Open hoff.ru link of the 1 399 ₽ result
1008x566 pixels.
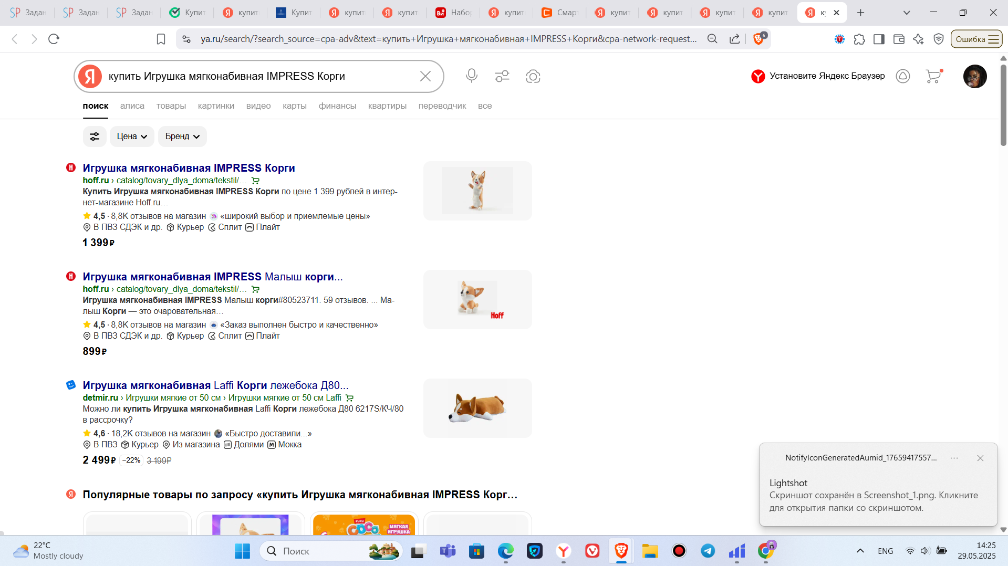point(96,180)
